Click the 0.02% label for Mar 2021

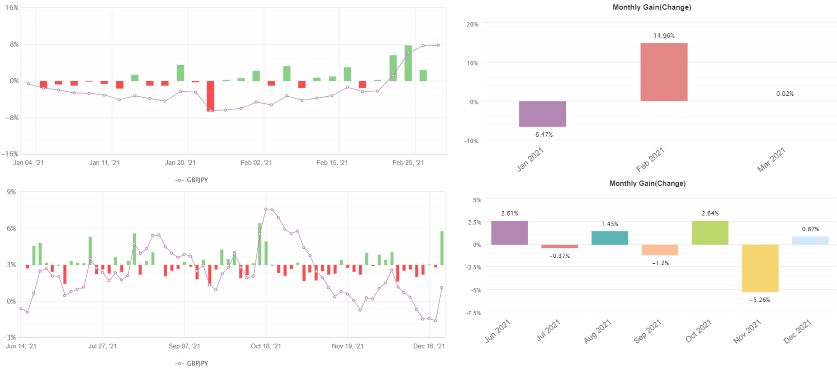pyautogui.click(x=785, y=94)
